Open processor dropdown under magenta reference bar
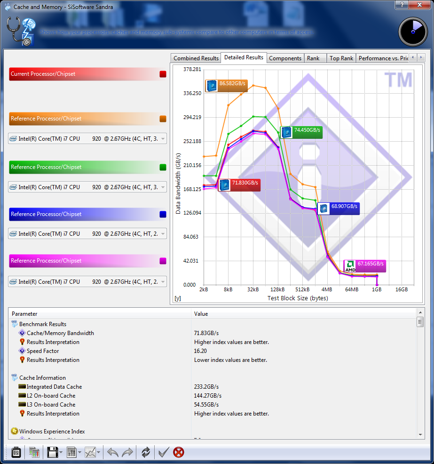Image resolution: width=434 pixels, height=464 pixels. 87,282
